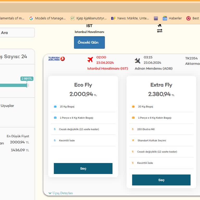Screen dimensions: 200x200
Task: Click the gray arrival plane icon
Action: (x=137, y=61)
